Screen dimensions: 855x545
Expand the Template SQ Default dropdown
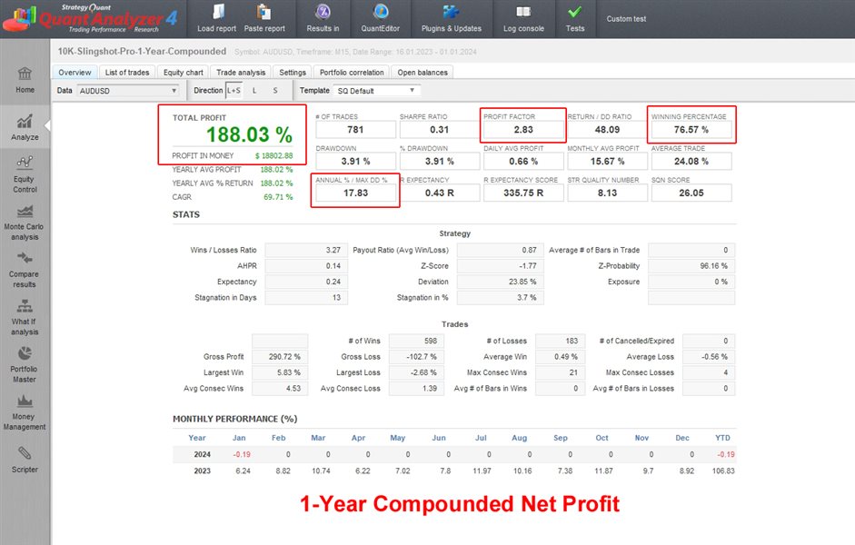pyautogui.click(x=376, y=91)
